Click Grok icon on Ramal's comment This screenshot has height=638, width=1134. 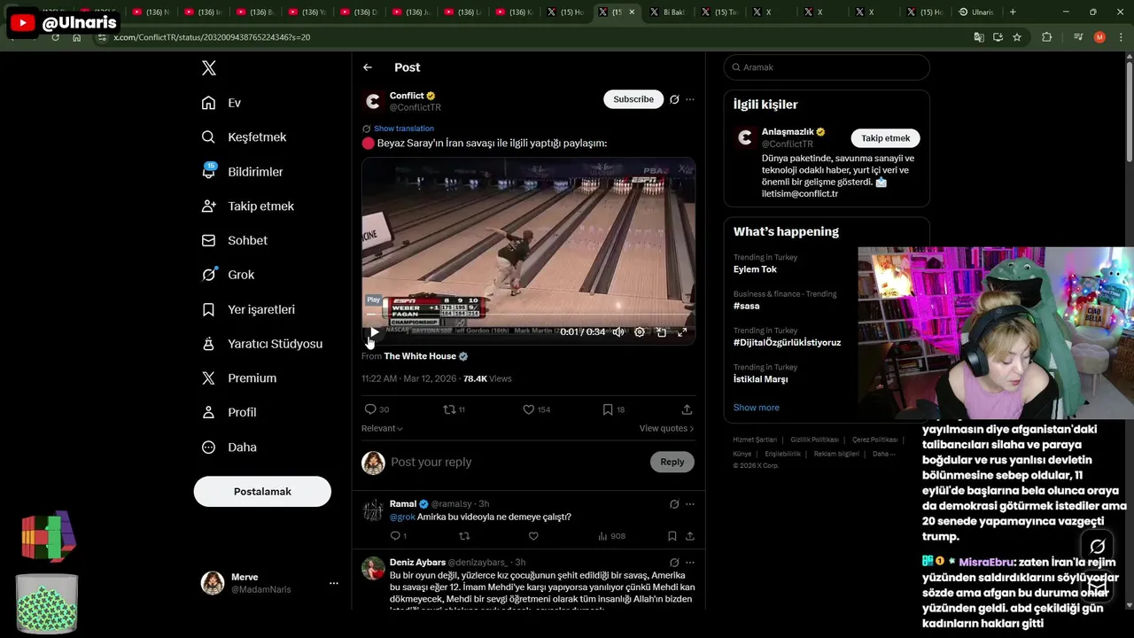[x=674, y=503]
